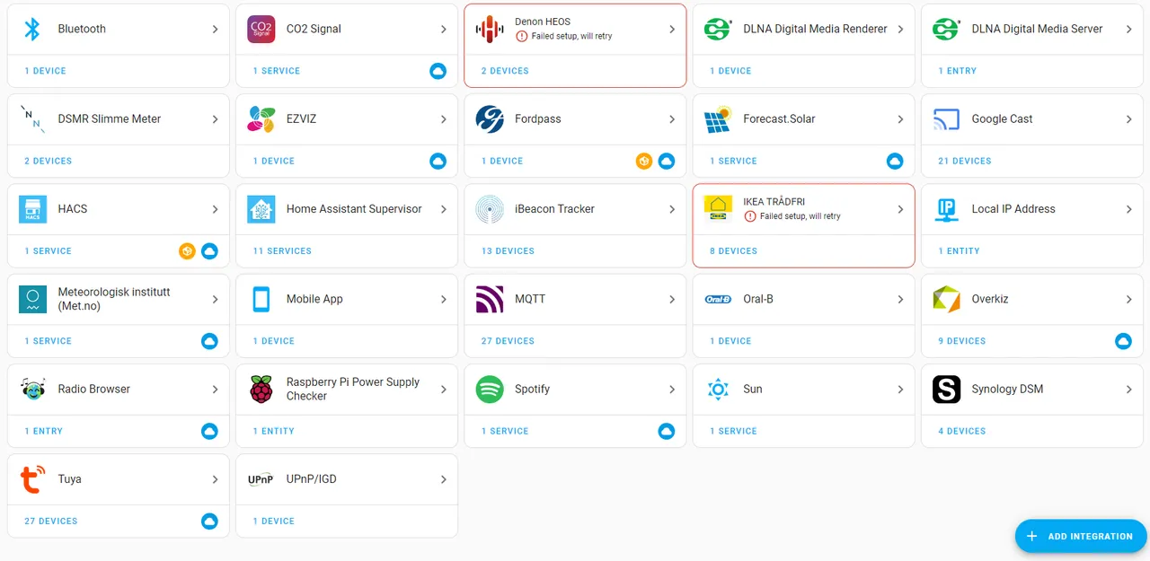The image size is (1150, 561).
Task: Click the DLNA Digital Media Server logo
Action: (946, 29)
